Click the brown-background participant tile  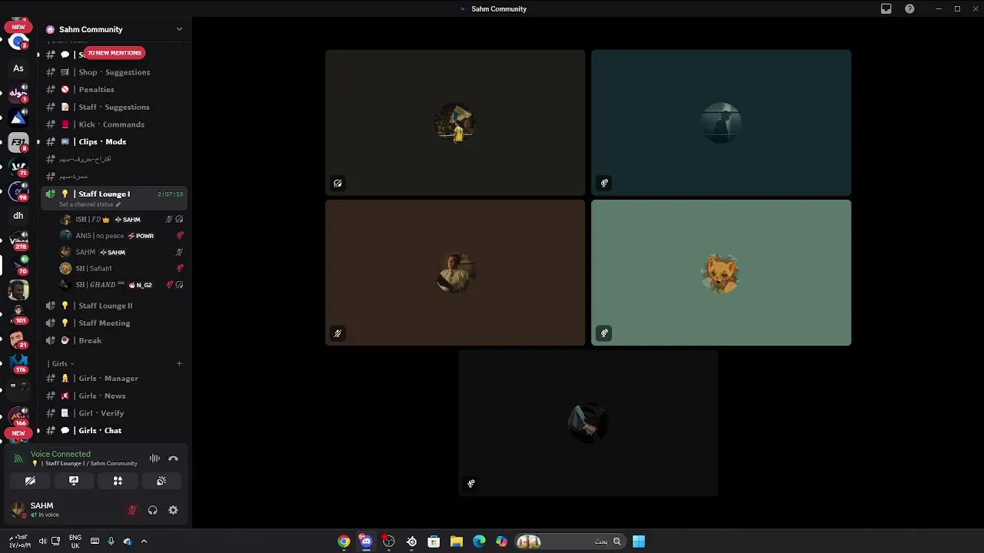455,273
